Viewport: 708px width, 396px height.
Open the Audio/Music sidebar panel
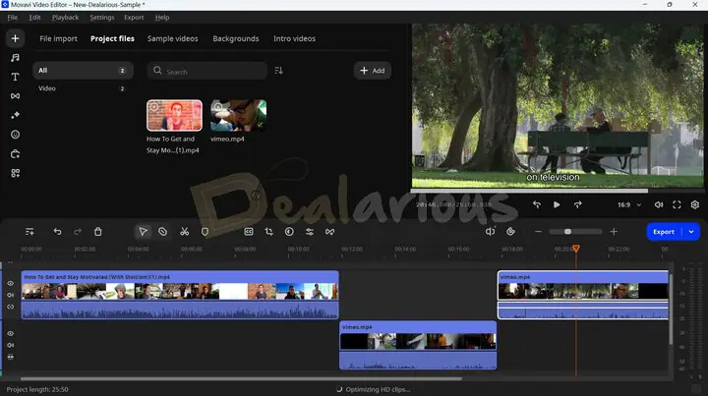coord(15,58)
